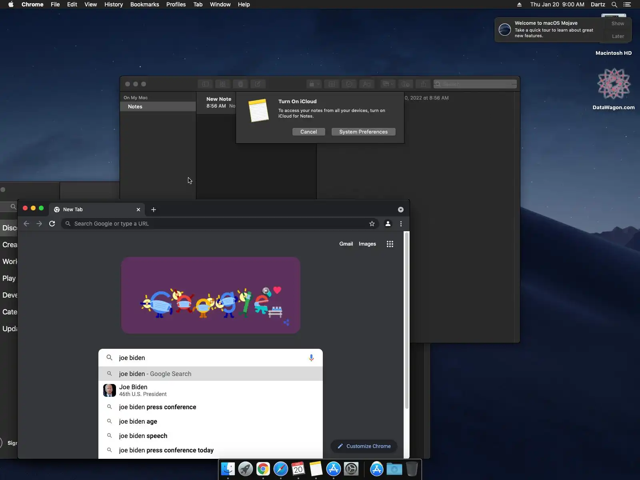640x480 pixels.
Task: Select the Joe Biden 46th U.S. President suggestion
Action: click(210, 390)
